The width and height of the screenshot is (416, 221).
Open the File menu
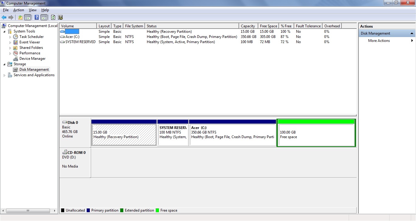(6, 10)
